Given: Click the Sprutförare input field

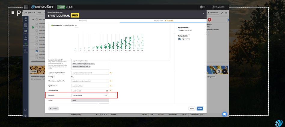Looking at the screenshot, I should [x=90, y=86].
